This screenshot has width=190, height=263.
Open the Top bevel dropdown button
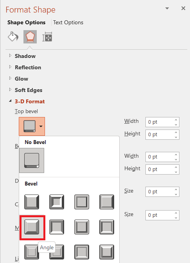32,126
